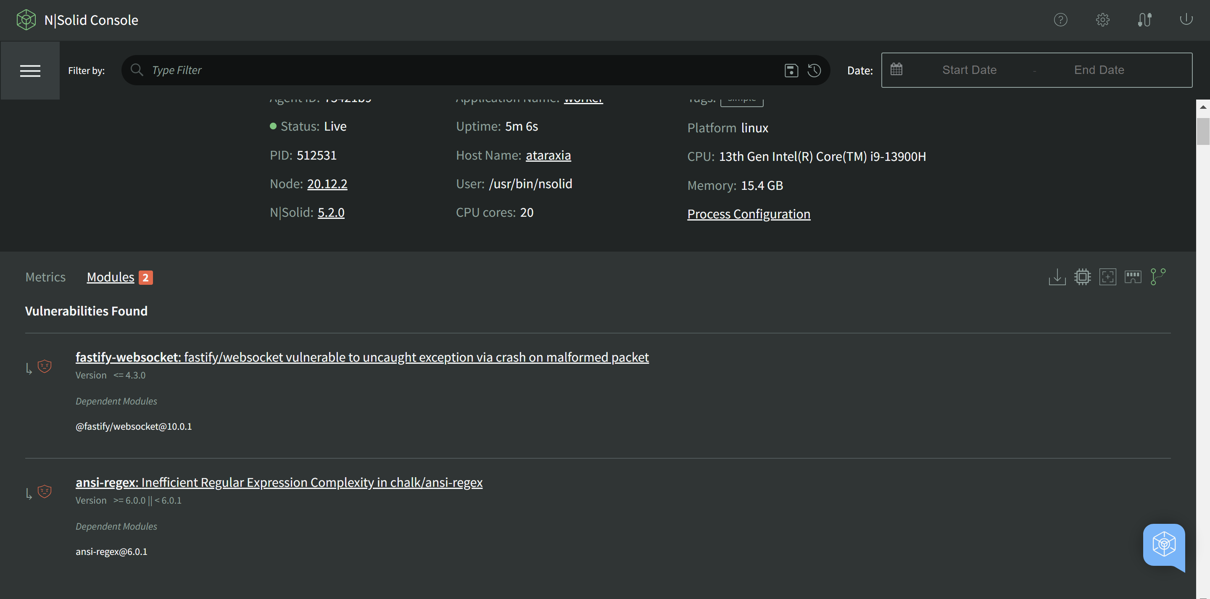Switch to the Metrics tab
1210x599 pixels.
45,276
